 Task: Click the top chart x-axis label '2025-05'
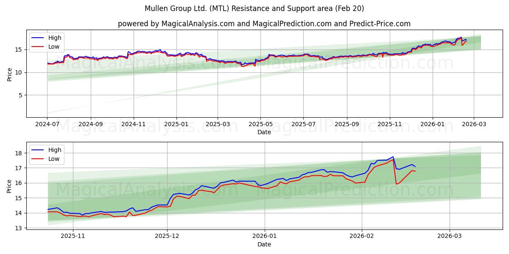click(x=260, y=125)
